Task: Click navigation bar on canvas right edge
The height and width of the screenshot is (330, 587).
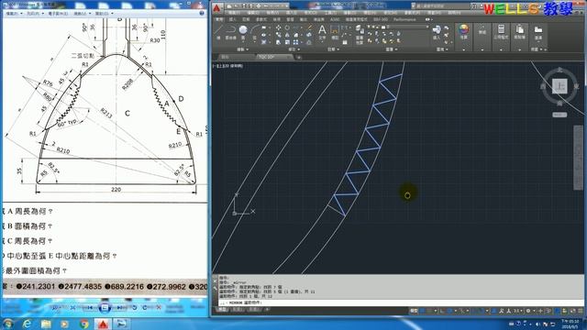Action: click(x=578, y=158)
